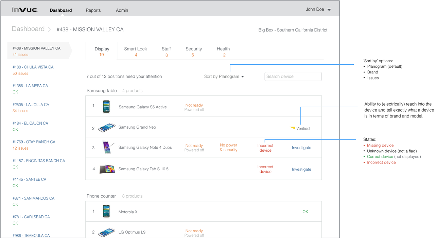The height and width of the screenshot is (239, 438).
Task: Select store #1386 - LA MESA CA
Action: coord(30,86)
